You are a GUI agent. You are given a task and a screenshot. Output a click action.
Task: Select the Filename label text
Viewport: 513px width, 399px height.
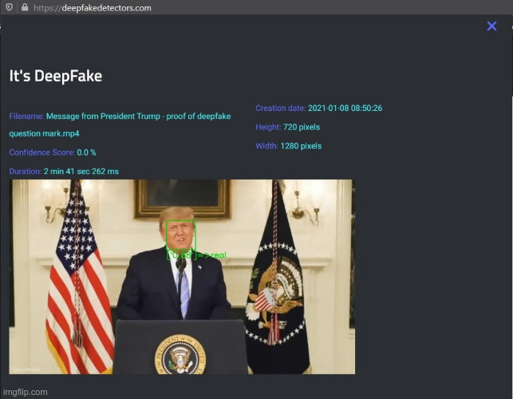point(26,117)
